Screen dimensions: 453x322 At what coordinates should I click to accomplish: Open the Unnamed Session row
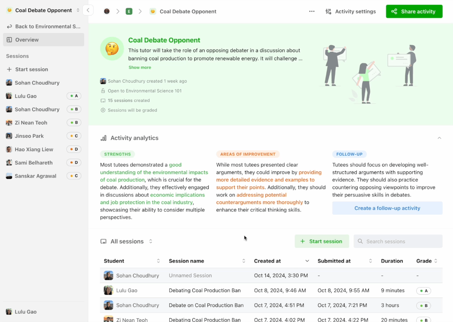pyautogui.click(x=271, y=275)
